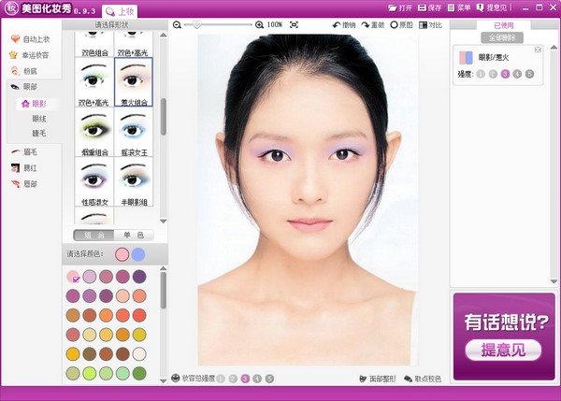Open the 取点校色 point color-correction tool
Viewport: 561px width, 401px height.
423,379
